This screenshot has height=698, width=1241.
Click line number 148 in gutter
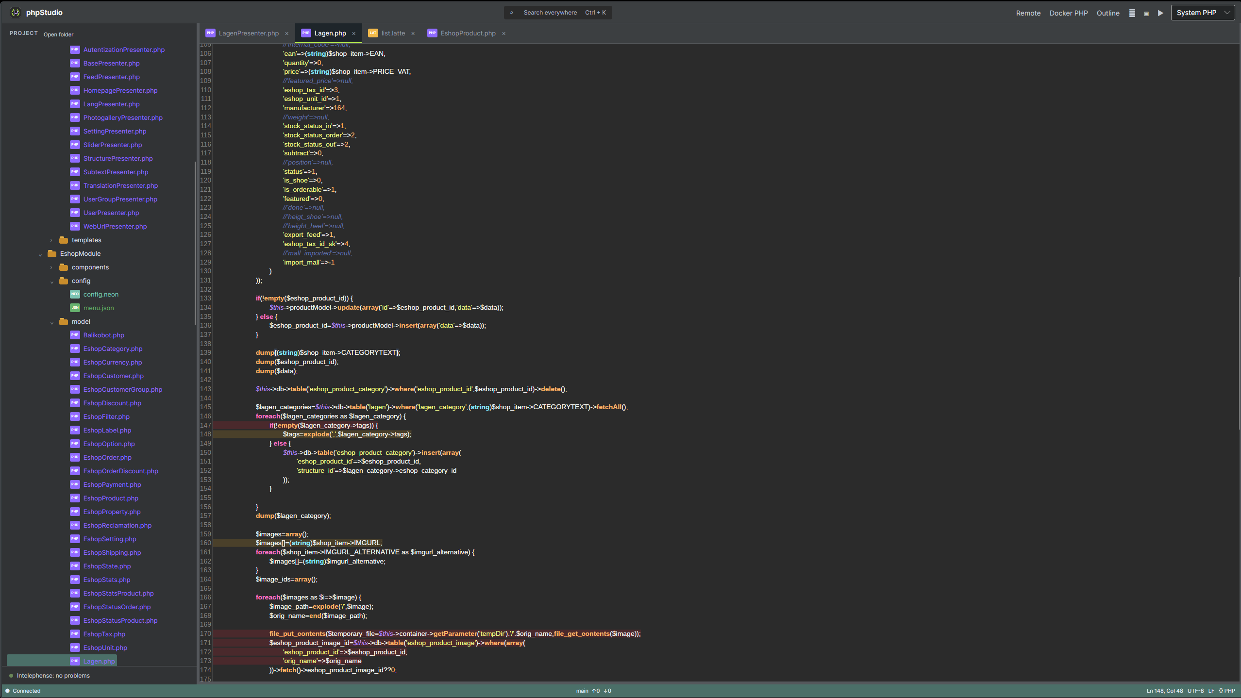tap(206, 434)
